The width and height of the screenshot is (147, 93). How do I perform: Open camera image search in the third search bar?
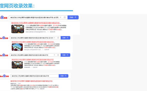(58, 55)
